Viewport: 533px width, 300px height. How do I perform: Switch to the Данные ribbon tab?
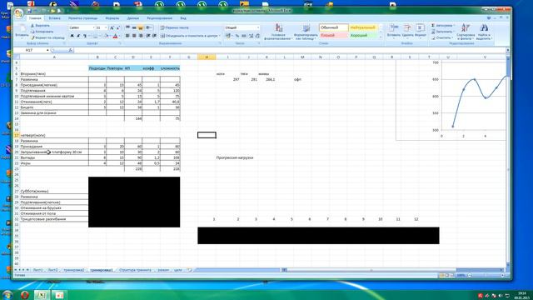[x=133, y=18]
